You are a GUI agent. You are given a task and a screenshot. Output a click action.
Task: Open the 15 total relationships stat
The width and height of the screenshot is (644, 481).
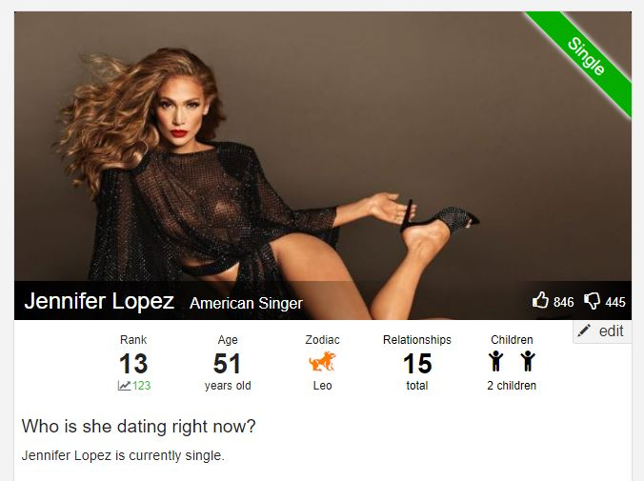[417, 363]
